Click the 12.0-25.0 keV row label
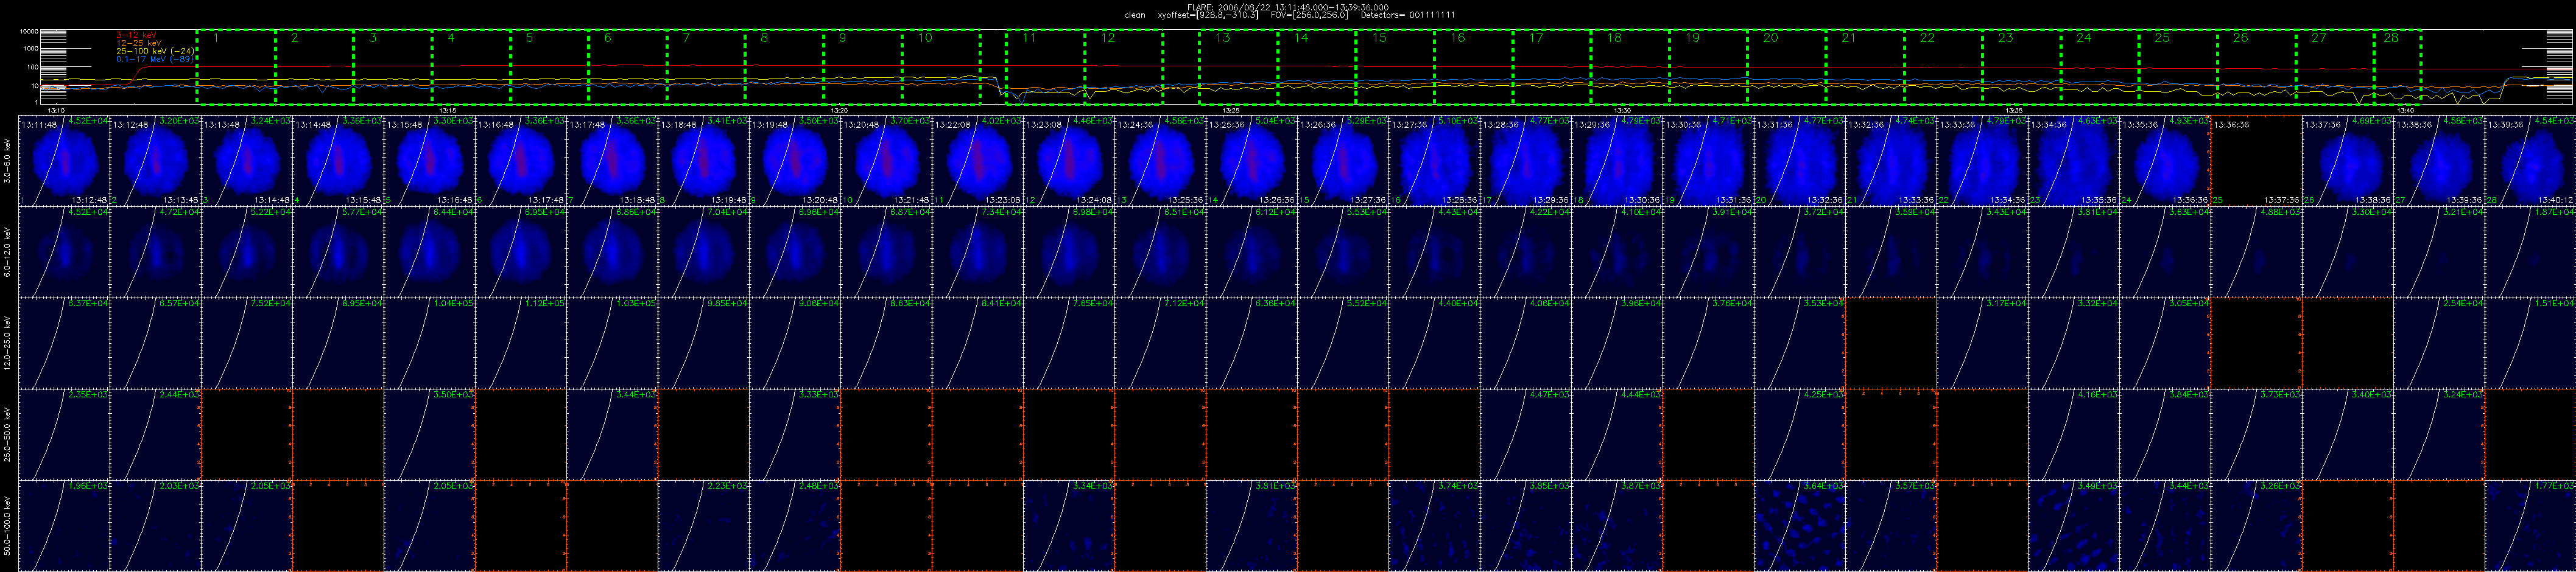 click(8, 343)
